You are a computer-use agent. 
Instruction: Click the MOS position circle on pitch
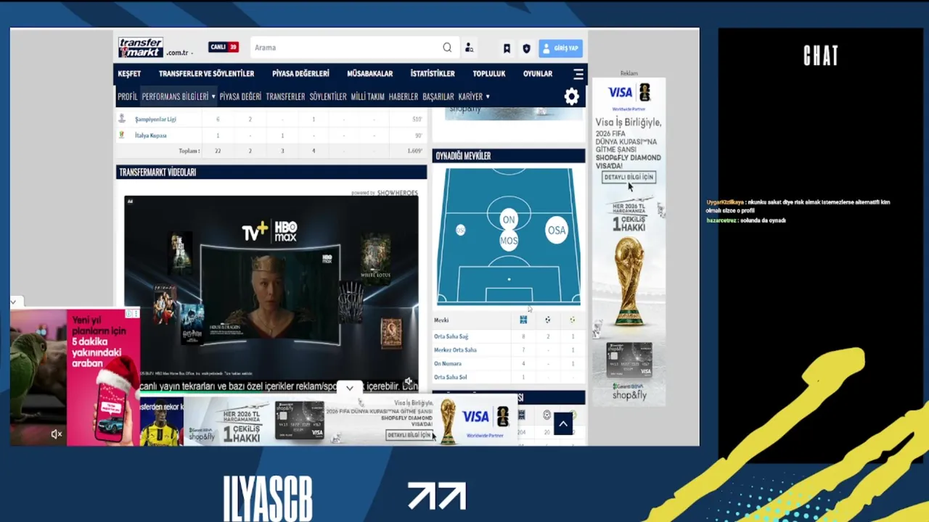[x=509, y=241]
